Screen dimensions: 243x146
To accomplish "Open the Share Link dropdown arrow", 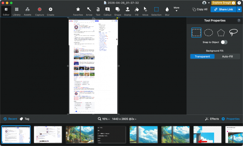I will coord(239,9).
